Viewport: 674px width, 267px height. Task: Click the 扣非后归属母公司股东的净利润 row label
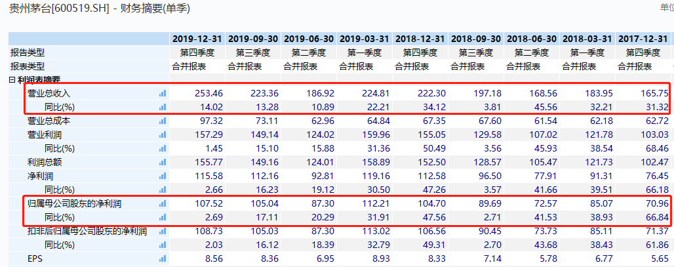(87, 232)
